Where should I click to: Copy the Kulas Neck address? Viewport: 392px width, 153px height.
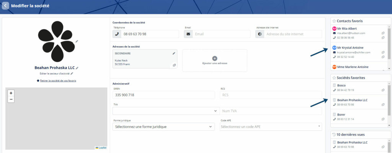[x=174, y=65]
